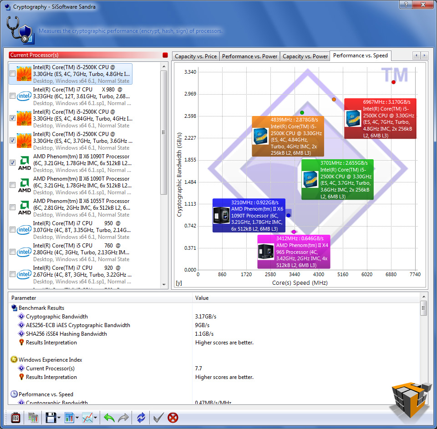This screenshot has height=429, width=437.
Task: Open help via the question mark button
Action: pyautogui.click(x=406, y=5)
